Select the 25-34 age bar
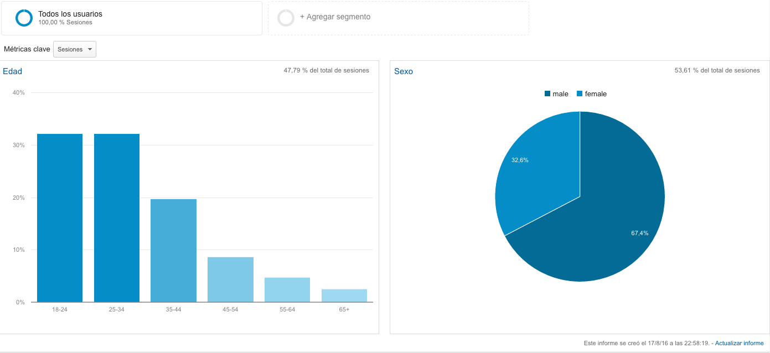770x353 pixels. (x=117, y=218)
